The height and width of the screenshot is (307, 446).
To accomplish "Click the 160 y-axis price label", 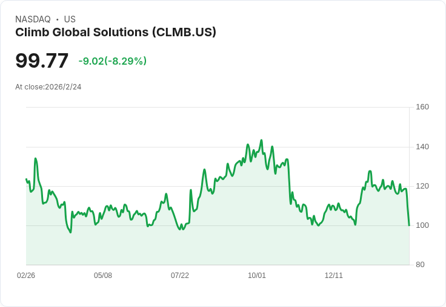I will tap(422, 107).
